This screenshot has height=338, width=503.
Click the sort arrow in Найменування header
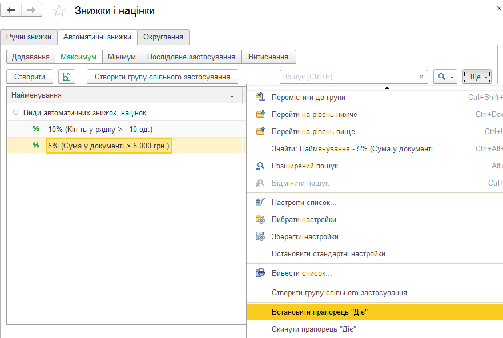pyautogui.click(x=232, y=95)
